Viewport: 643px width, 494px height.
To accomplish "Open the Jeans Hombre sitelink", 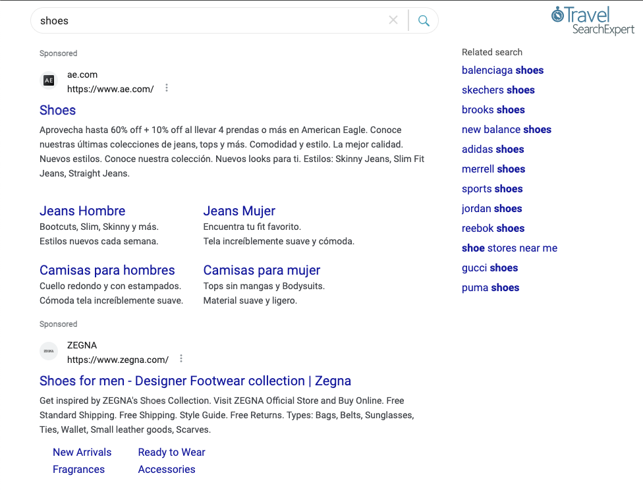I will click(x=82, y=211).
